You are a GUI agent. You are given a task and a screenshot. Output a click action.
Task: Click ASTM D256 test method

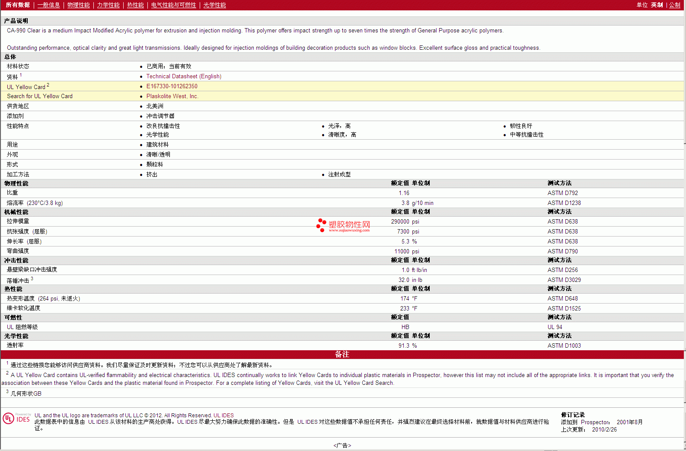point(562,270)
